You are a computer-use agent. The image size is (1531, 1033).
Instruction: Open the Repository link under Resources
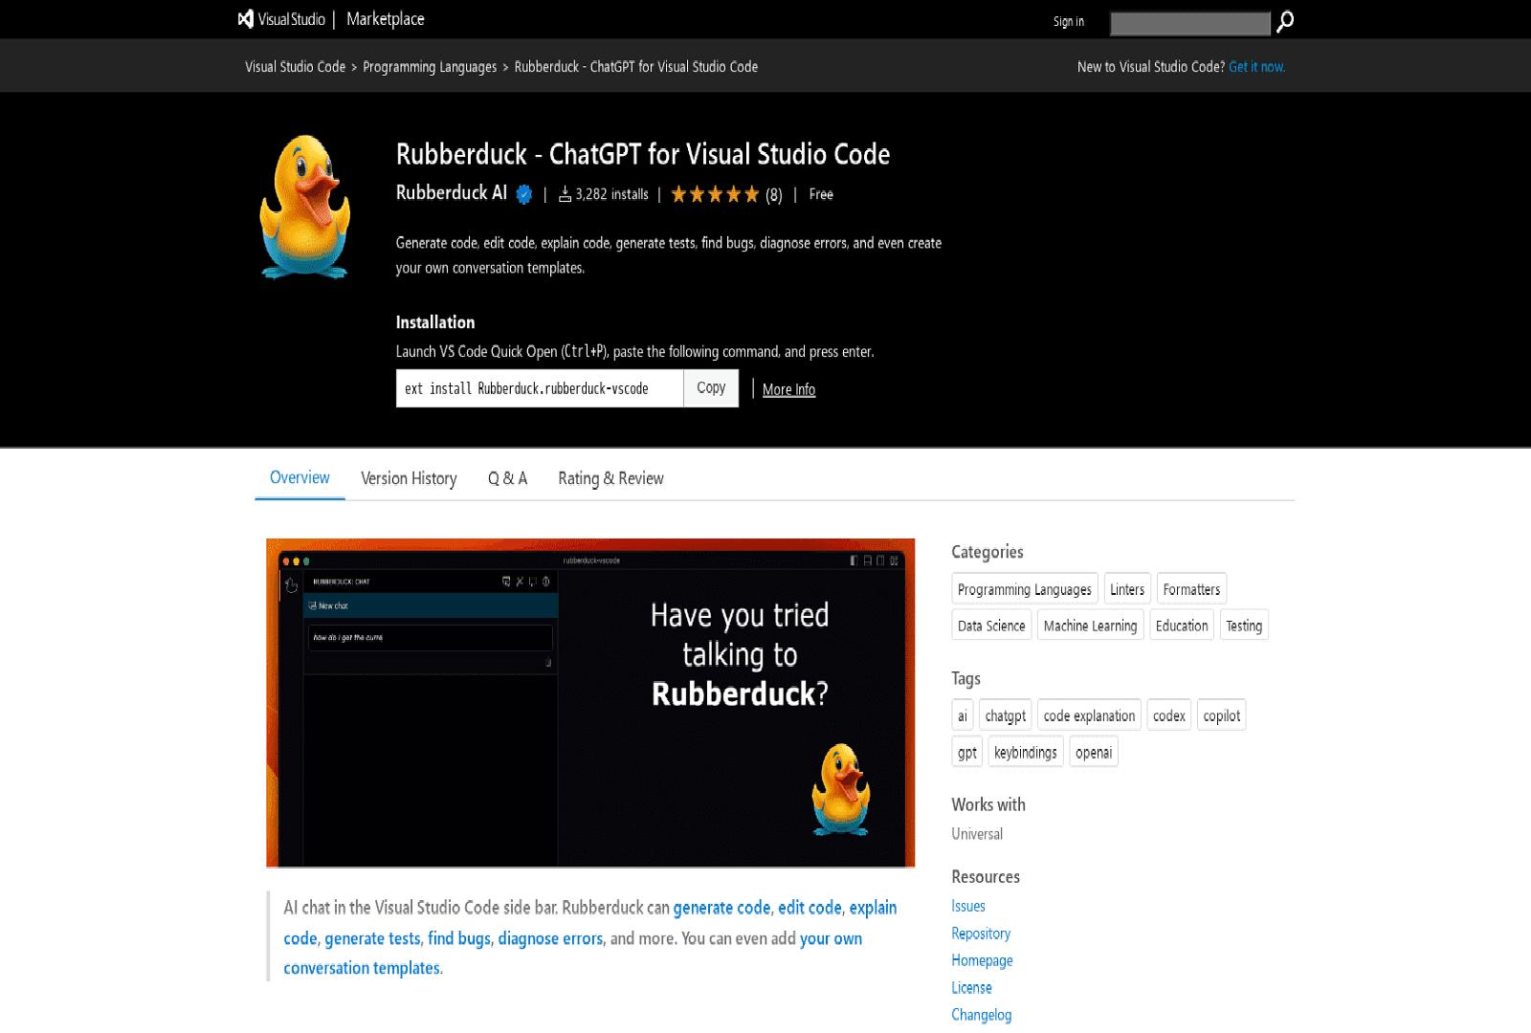tap(981, 933)
